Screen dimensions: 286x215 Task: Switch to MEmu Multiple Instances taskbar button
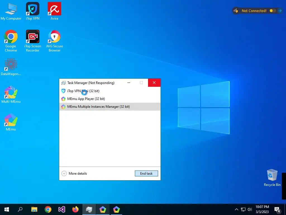coord(103,209)
